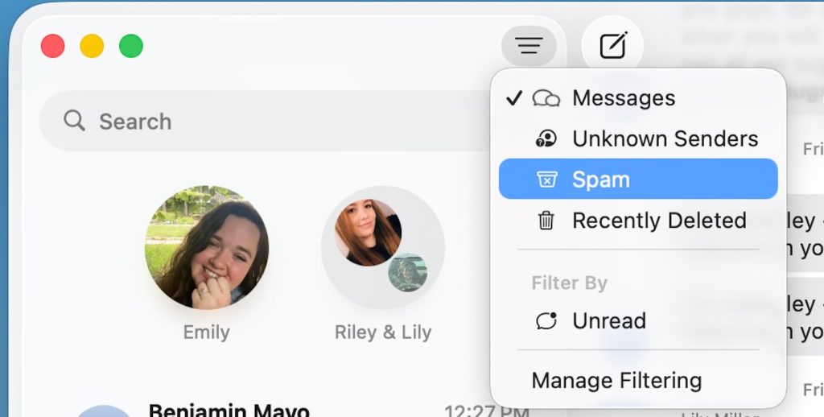Open Emily's pinned conversation avatar
The image size is (824, 417).
click(207, 248)
